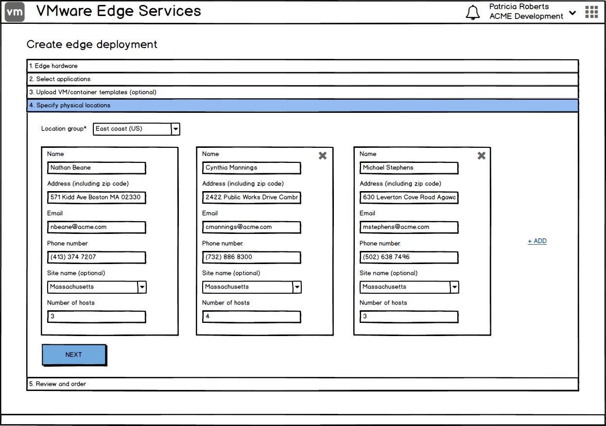Click the mstephens@acme.com email field

[409, 227]
